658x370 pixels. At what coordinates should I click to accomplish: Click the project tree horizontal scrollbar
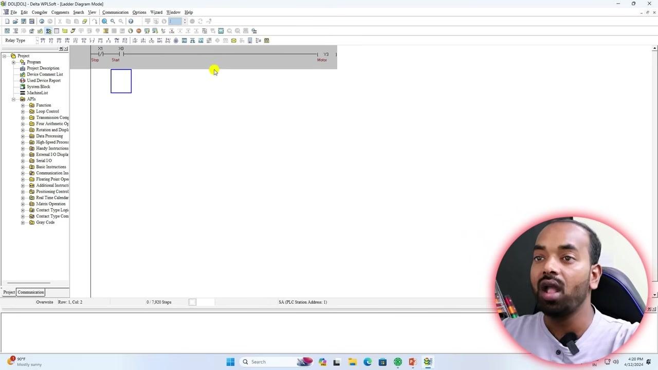point(28,283)
